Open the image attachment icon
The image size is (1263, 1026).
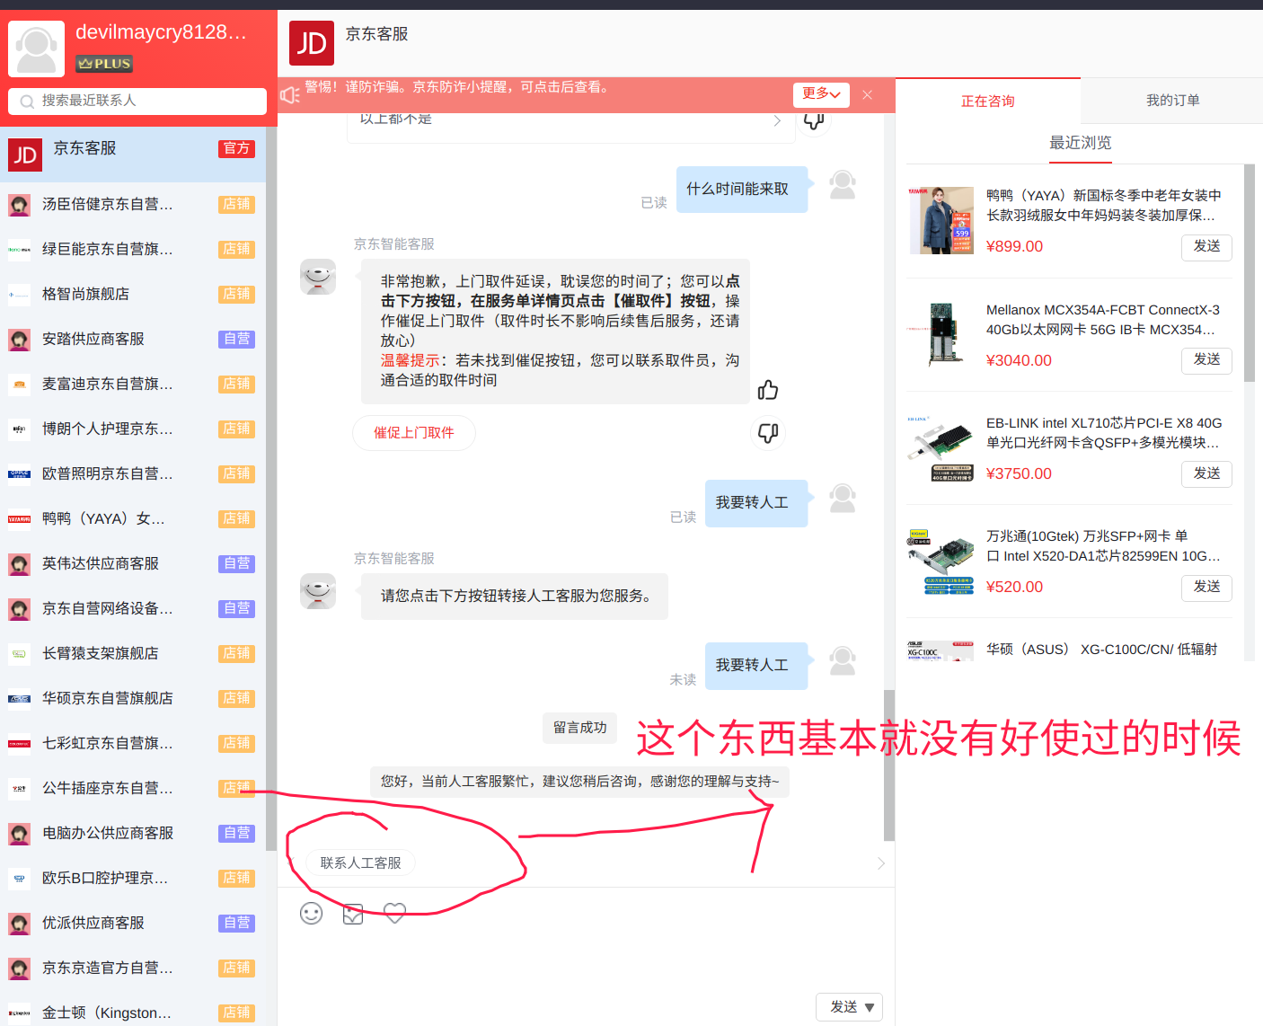click(x=353, y=914)
